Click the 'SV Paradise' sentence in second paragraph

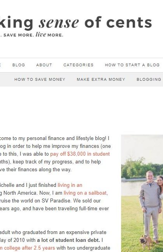point(50,201)
